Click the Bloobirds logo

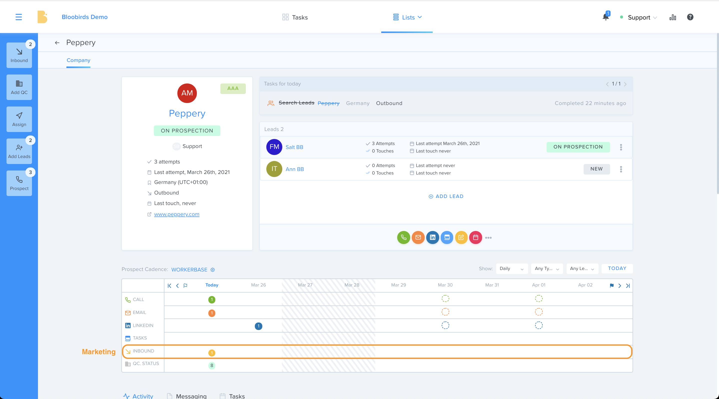click(x=42, y=17)
